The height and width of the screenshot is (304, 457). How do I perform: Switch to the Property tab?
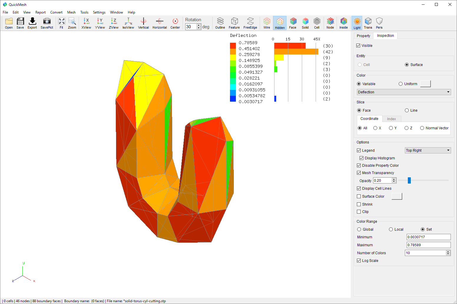tap(363, 36)
